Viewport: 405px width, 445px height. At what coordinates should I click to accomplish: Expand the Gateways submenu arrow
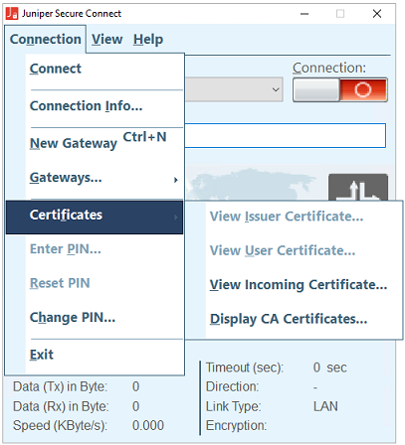click(x=176, y=180)
